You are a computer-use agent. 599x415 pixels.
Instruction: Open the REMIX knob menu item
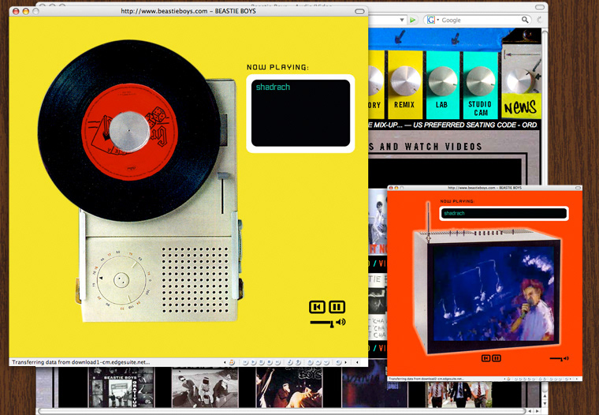405,85
